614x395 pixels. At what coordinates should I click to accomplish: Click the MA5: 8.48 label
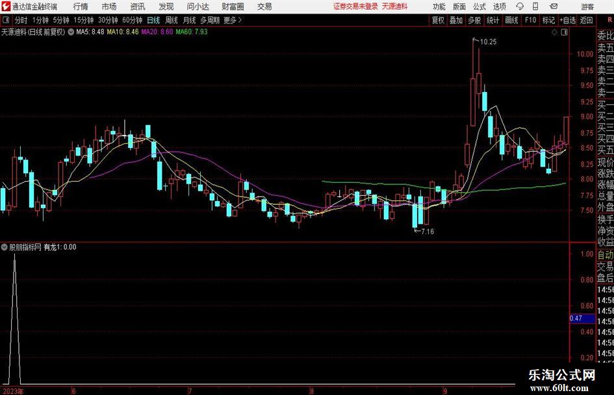(x=90, y=32)
